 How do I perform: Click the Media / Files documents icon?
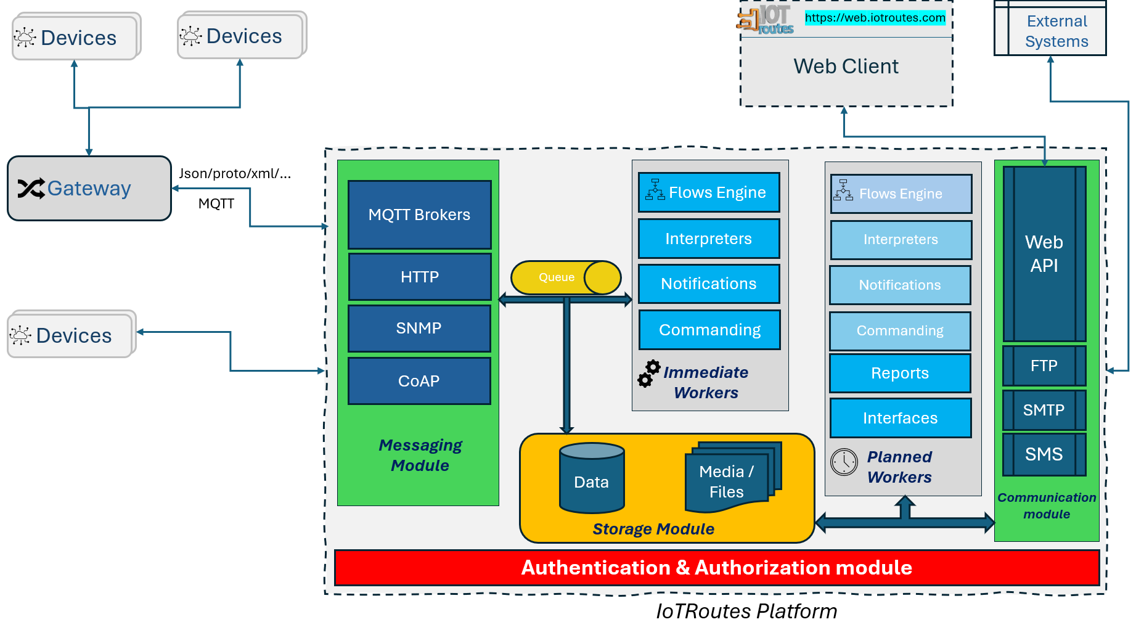click(x=732, y=477)
